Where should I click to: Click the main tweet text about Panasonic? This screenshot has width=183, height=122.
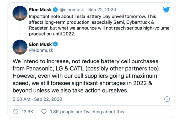[87, 76]
